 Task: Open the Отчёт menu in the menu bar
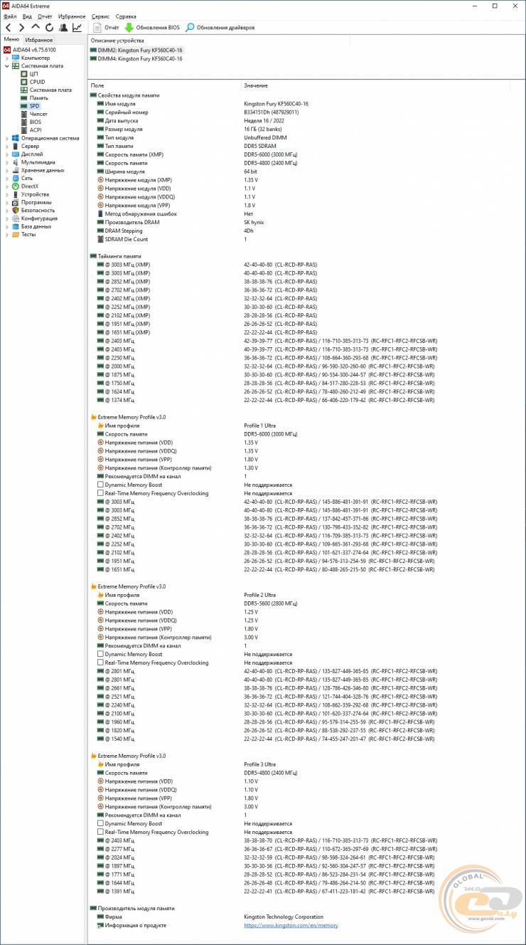click(x=45, y=16)
